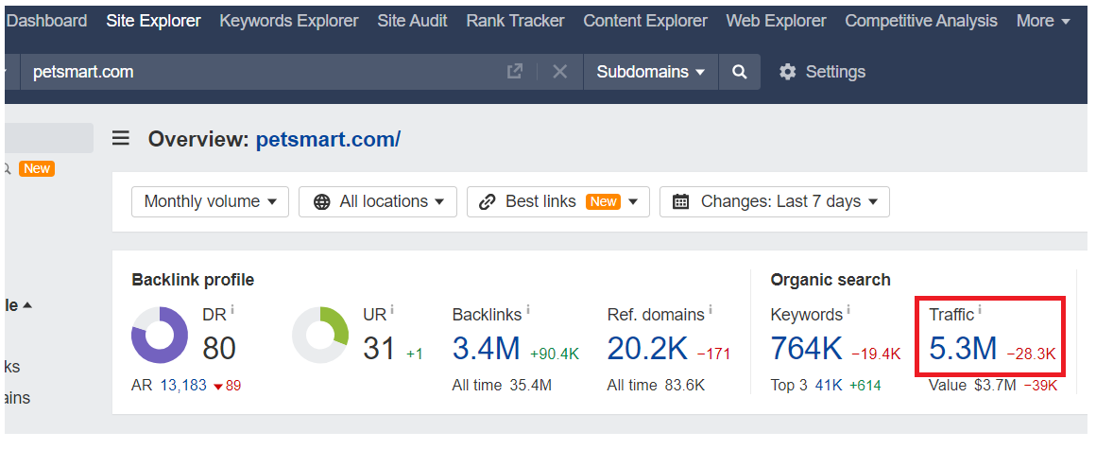1096x449 pixels.
Task: Click the AR value 13,183
Action: [183, 386]
